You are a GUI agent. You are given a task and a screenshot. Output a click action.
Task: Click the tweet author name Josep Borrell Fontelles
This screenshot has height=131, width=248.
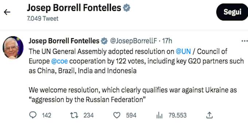pyautogui.click(x=64, y=41)
